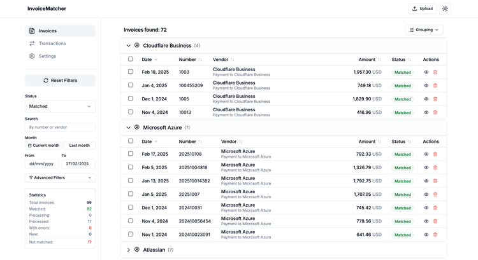This screenshot has height=260, width=478.
Task: Check the Feb 18, 2025 Cloudflare invoice
Action: click(131, 72)
